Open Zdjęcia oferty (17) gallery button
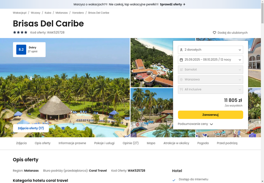This screenshot has height=183, width=264. pyautogui.click(x=31, y=128)
